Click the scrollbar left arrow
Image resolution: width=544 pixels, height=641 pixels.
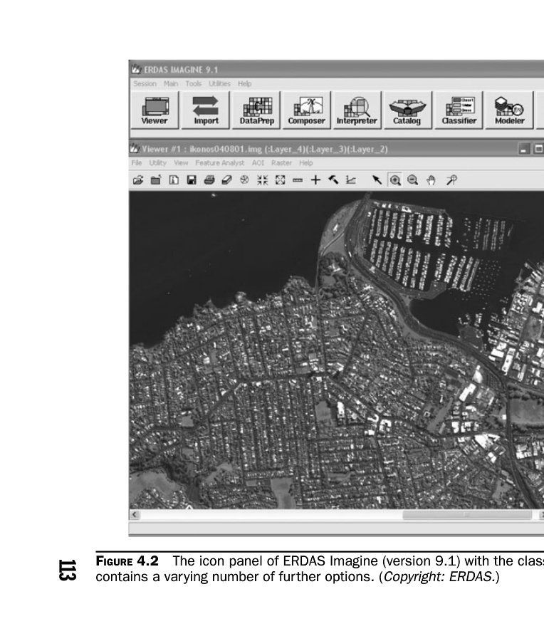pyautogui.click(x=135, y=515)
